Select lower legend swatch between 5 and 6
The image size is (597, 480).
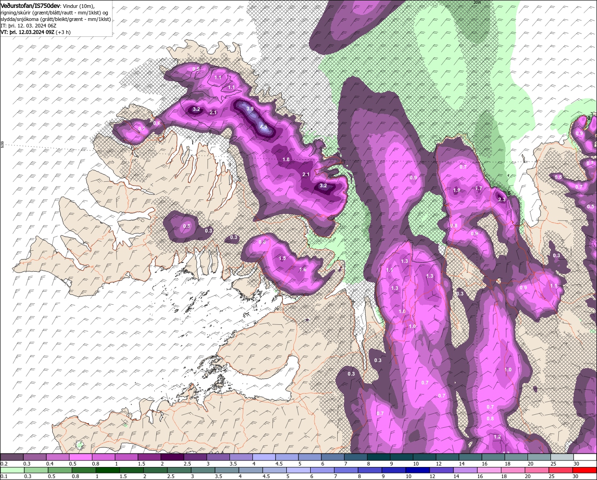[x=299, y=470]
